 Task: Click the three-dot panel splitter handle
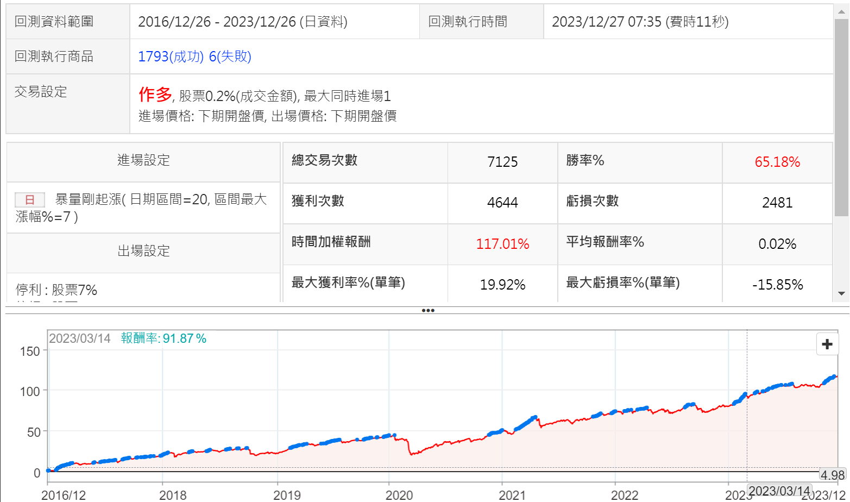[428, 311]
